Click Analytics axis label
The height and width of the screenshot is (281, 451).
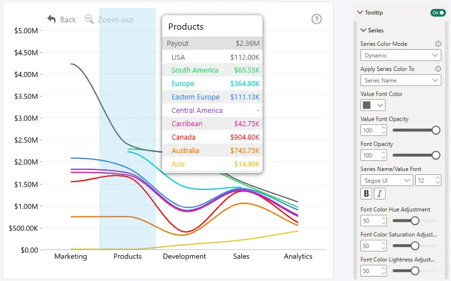pos(298,256)
